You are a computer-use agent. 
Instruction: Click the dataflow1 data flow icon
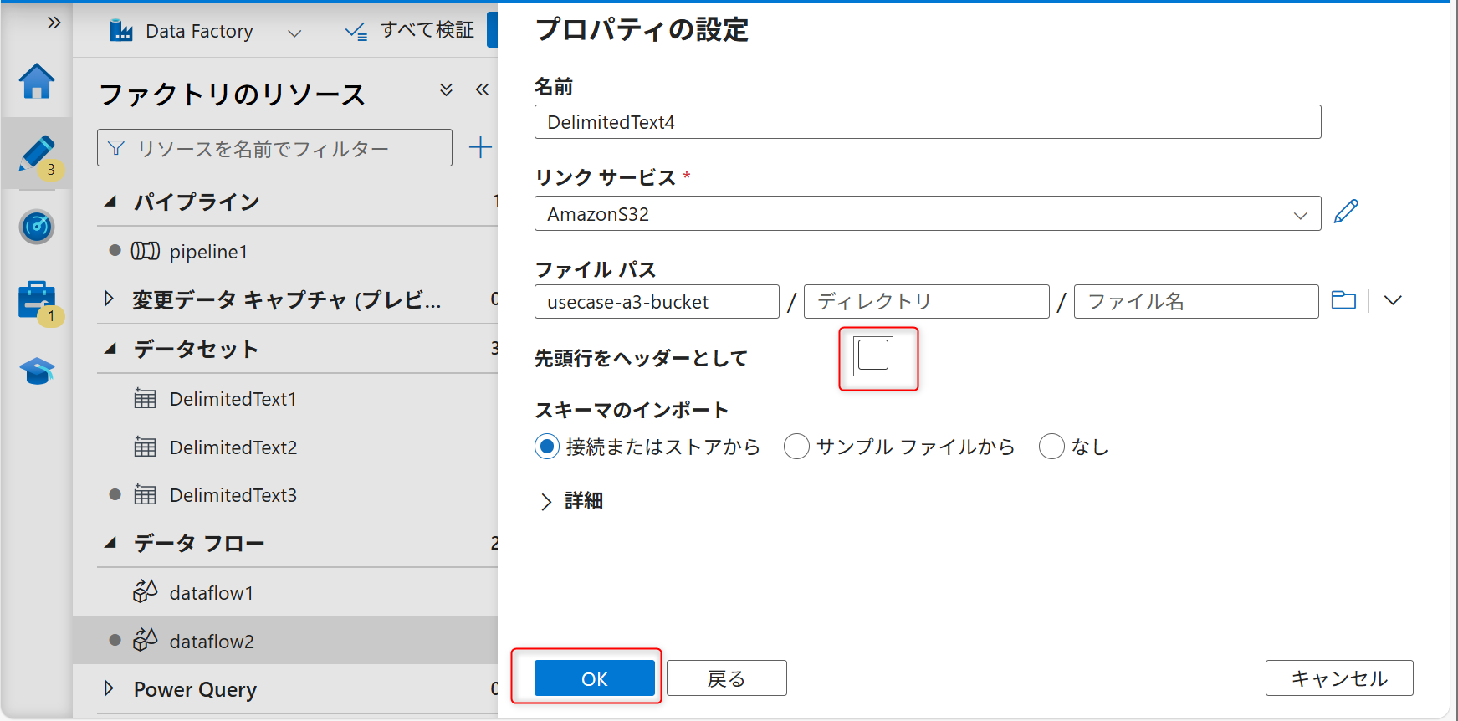[146, 591]
